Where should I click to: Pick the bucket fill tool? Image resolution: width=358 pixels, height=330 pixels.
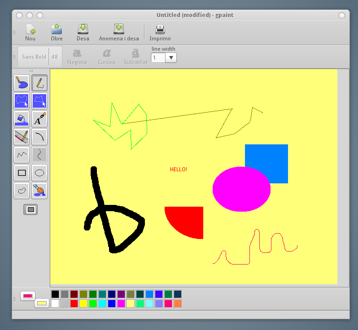22,119
